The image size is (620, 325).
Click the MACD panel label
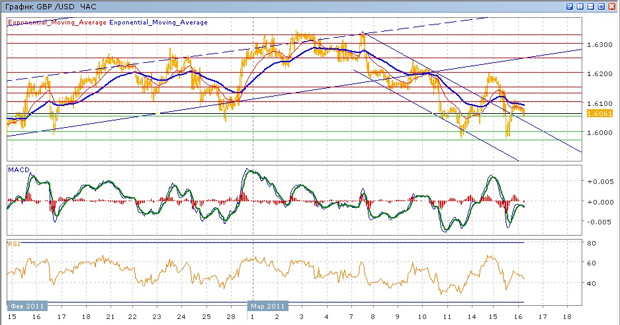point(19,169)
